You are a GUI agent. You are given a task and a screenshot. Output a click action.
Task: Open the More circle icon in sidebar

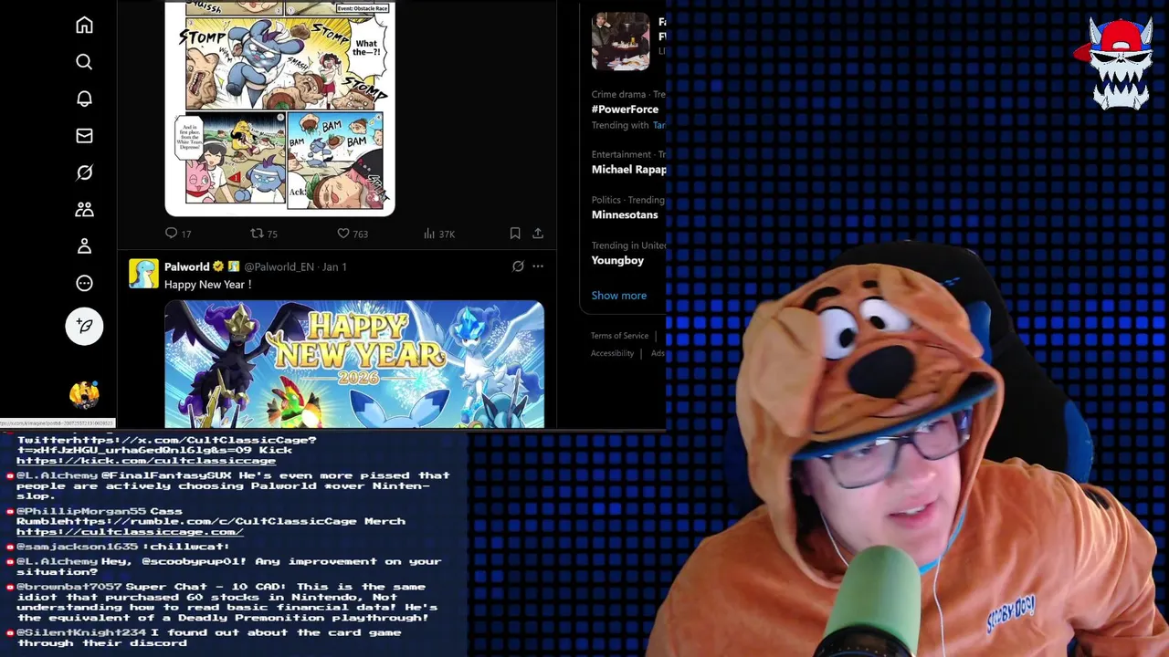pos(84,283)
